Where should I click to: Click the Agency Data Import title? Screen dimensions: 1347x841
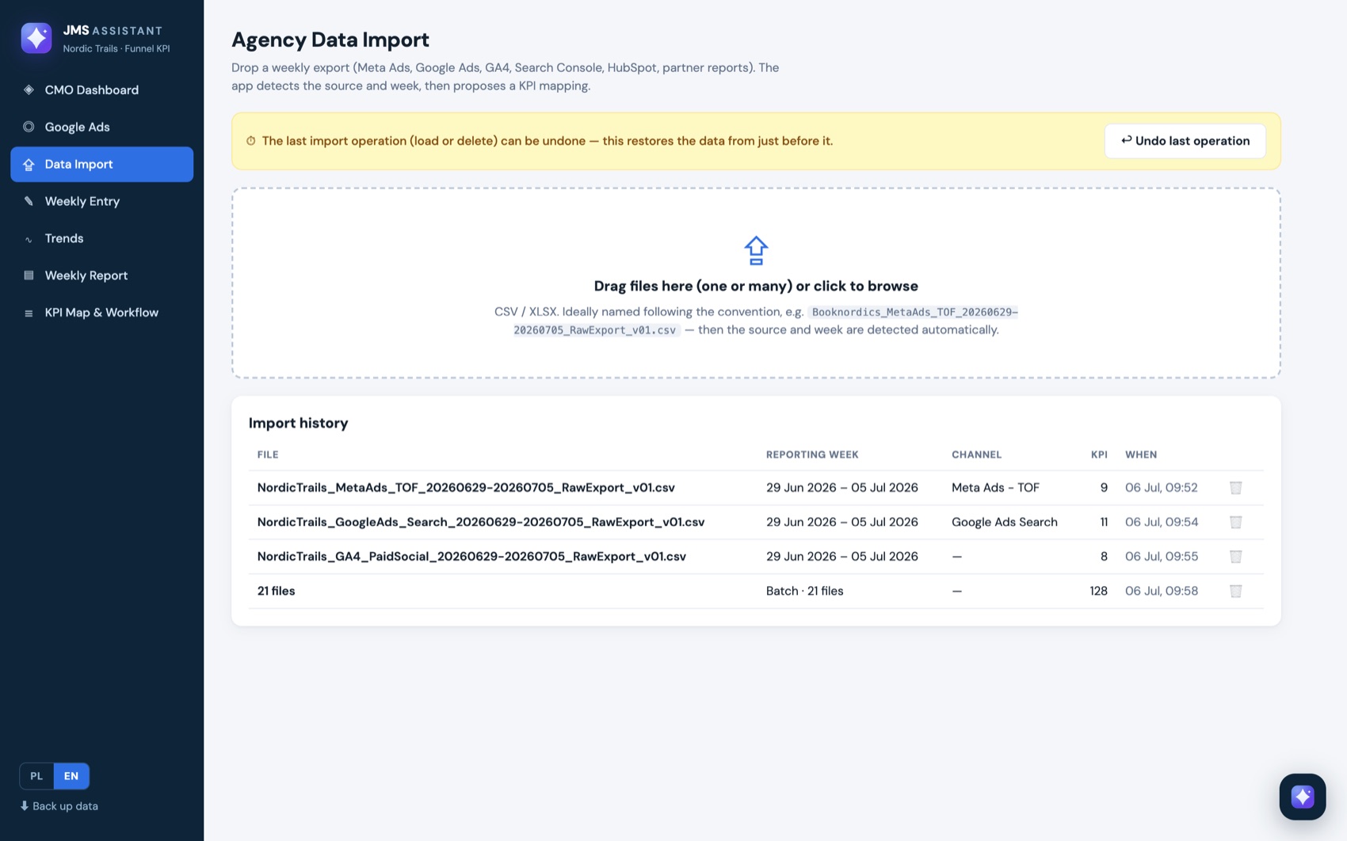pyautogui.click(x=330, y=40)
